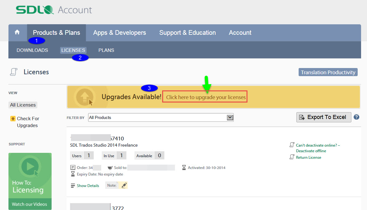Image resolution: width=367 pixels, height=210 pixels.
Task: Open the Account tab
Action: pos(240,33)
